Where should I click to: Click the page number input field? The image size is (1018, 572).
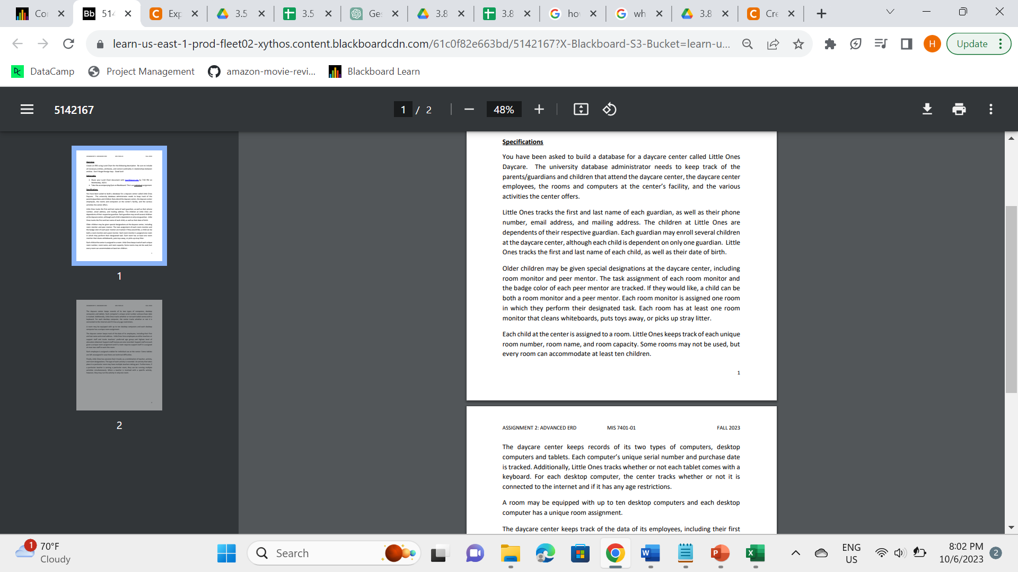pyautogui.click(x=403, y=110)
